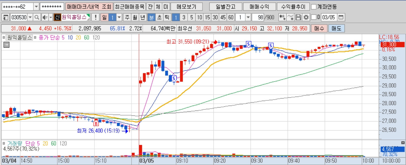This screenshot has height=165, width=406.
Task: Close the volume panel with small x
Action: [x=403, y=143]
